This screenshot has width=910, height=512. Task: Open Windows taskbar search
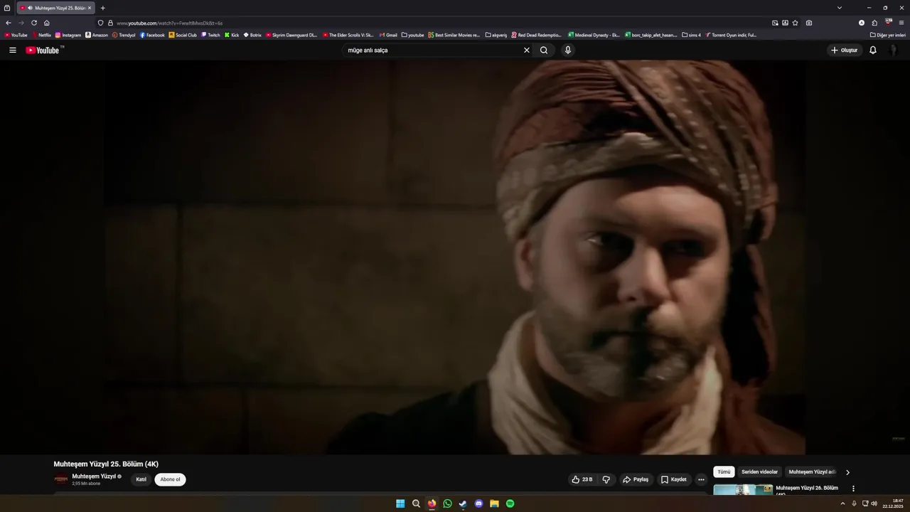416,503
